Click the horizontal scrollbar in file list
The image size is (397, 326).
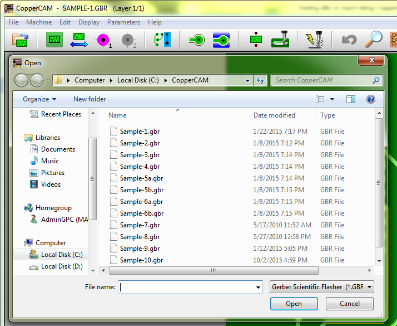coord(214,271)
